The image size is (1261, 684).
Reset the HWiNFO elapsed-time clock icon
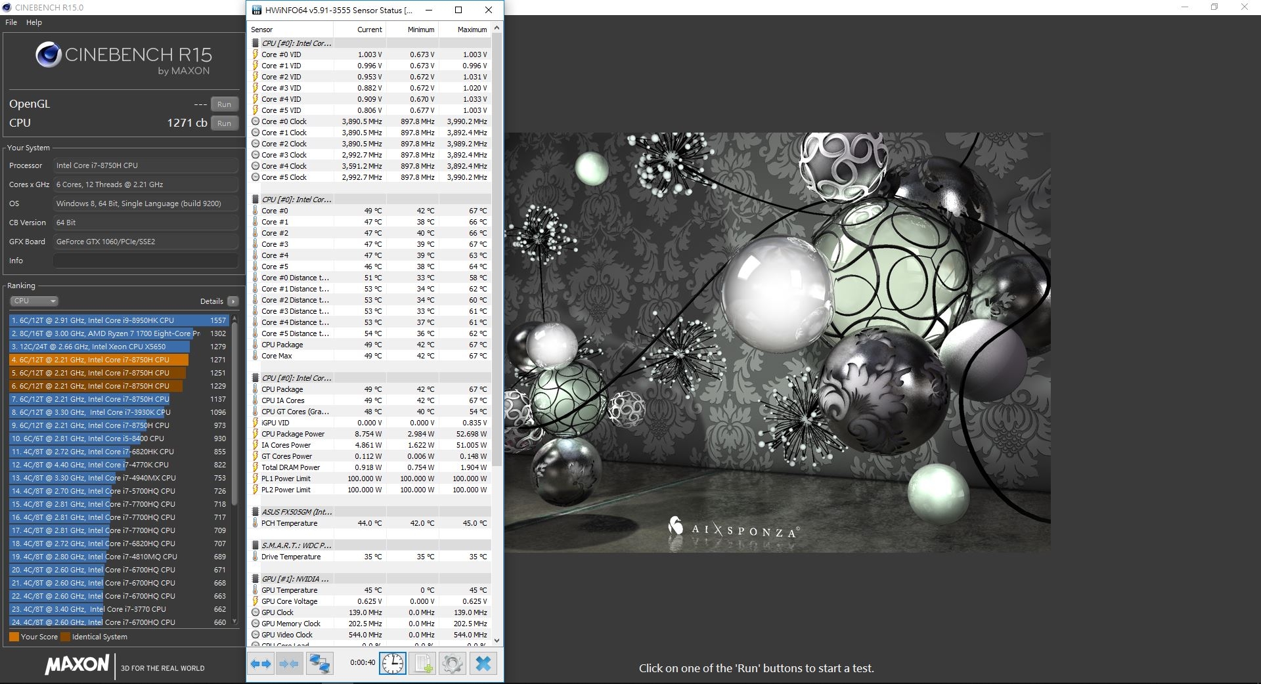[x=393, y=664]
